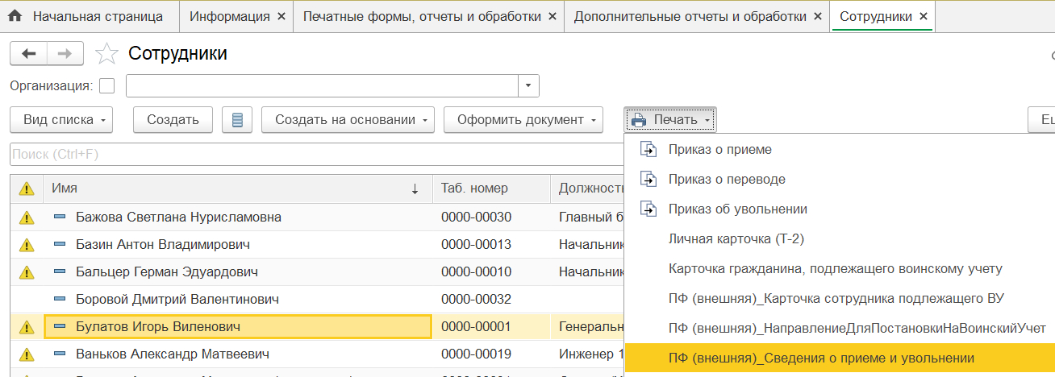Open the Вид списка dropdown
The width and height of the screenshot is (1055, 377).
[x=61, y=120]
